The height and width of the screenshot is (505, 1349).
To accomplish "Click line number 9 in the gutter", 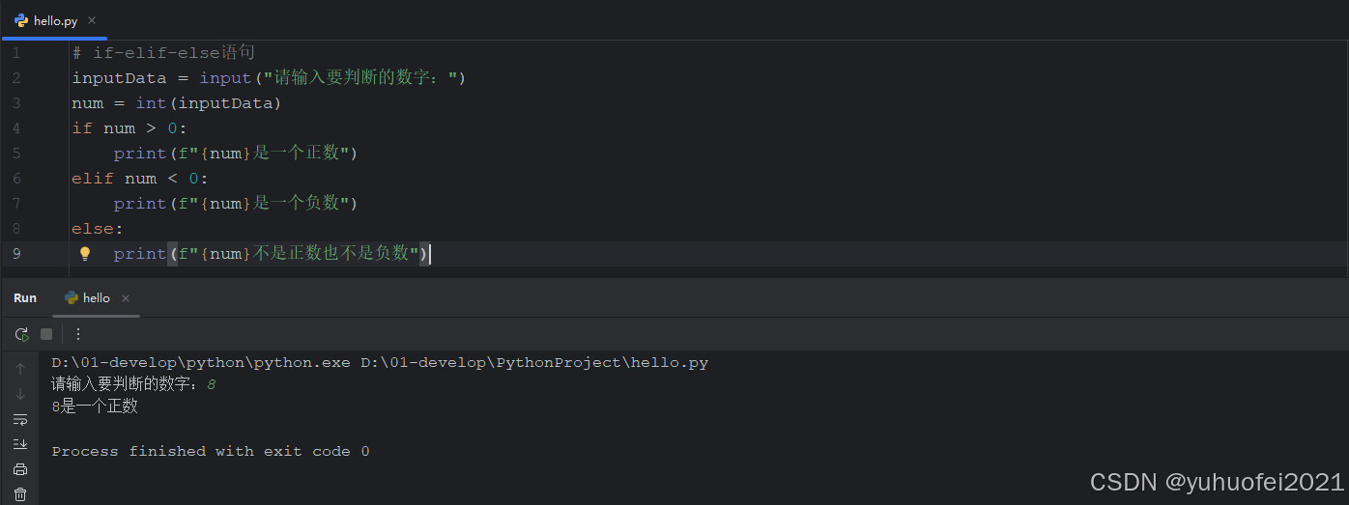I will (x=16, y=253).
